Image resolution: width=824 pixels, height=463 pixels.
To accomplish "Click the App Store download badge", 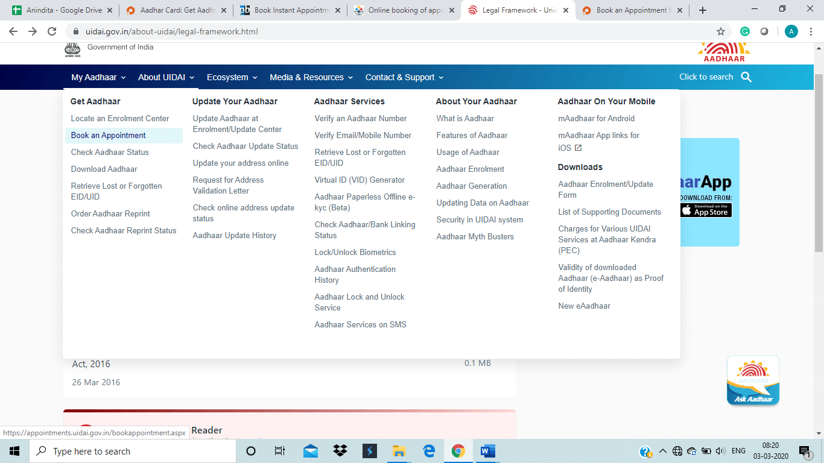I will tap(706, 210).
